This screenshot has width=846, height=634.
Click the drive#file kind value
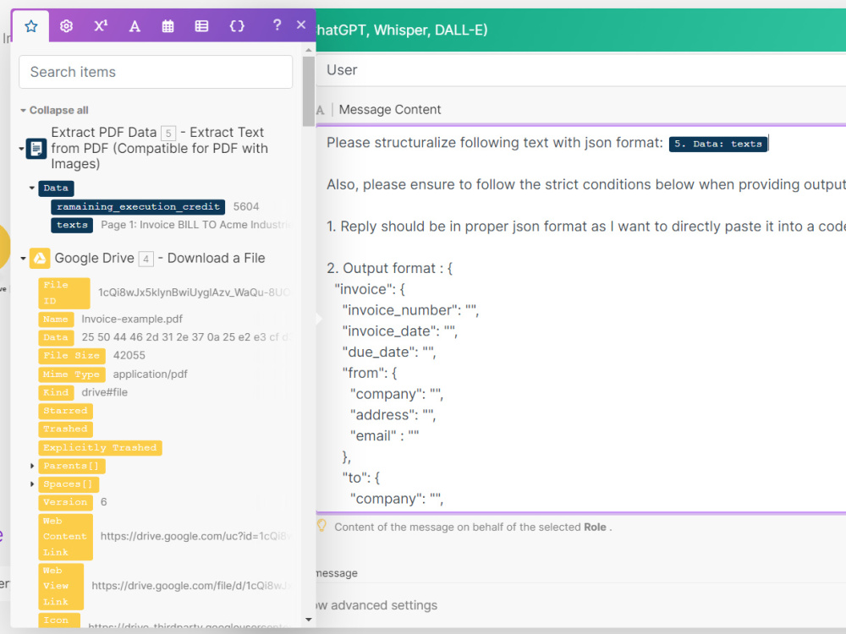pos(105,392)
